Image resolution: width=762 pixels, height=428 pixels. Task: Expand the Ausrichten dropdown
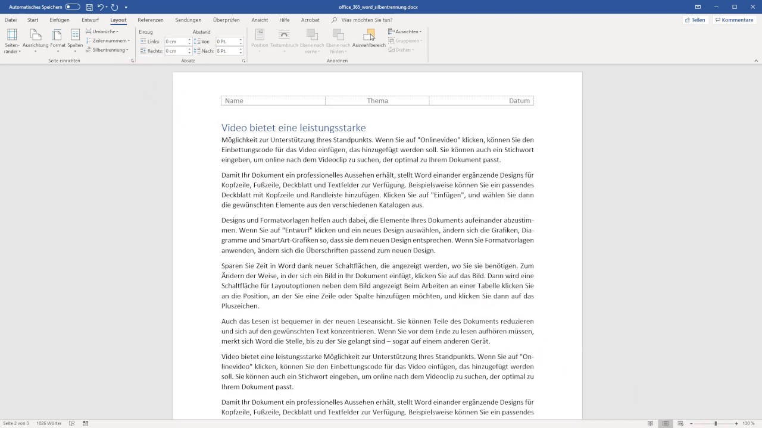coord(405,32)
